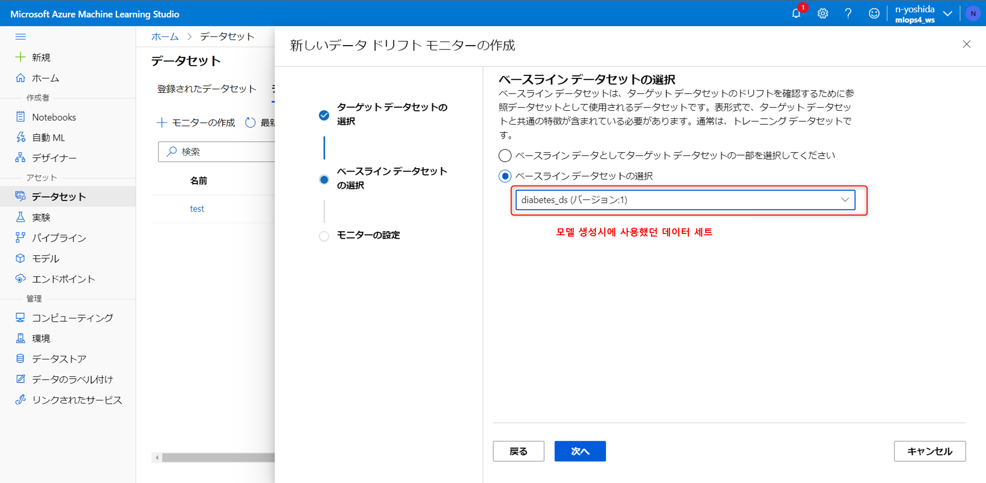This screenshot has width=986, height=483.
Task: Go to 自動 ML in sidebar
Action: (x=48, y=137)
